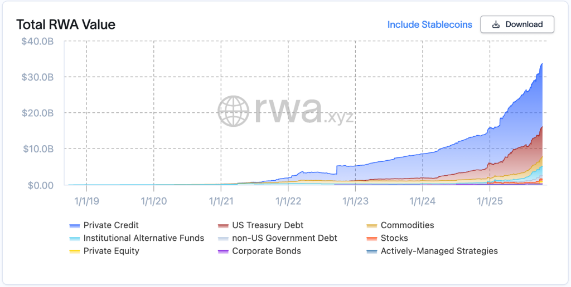Click the Include Stablecoins link
Viewport: 571px width, 287px height.
(429, 24)
